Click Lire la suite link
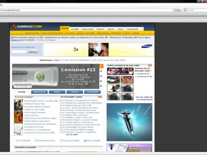The height and width of the screenshot is (155, 207). pyautogui.click(x=72, y=135)
